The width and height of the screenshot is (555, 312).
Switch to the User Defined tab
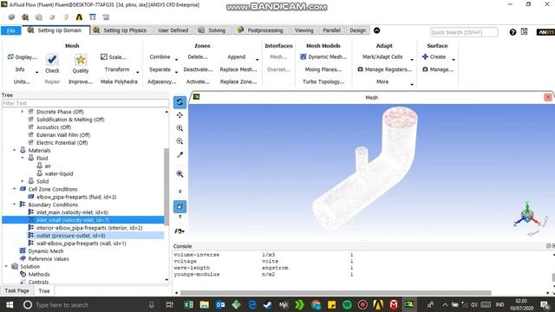point(173,30)
